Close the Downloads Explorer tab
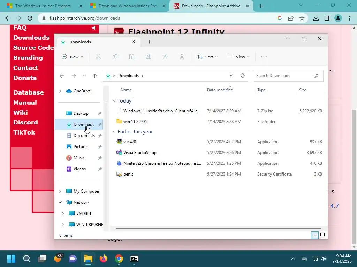 134,42
